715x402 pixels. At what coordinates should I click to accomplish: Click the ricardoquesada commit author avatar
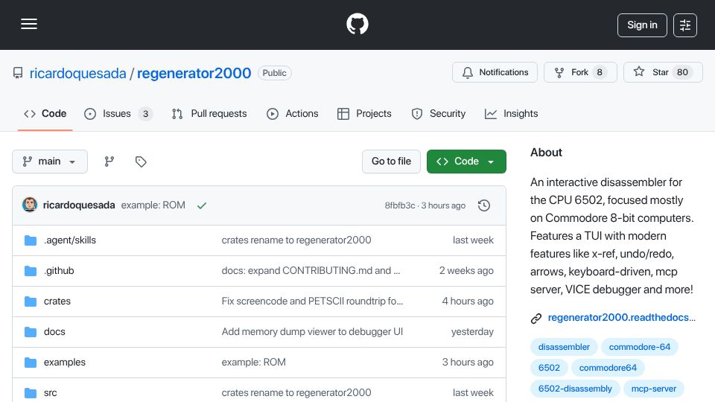[30, 205]
